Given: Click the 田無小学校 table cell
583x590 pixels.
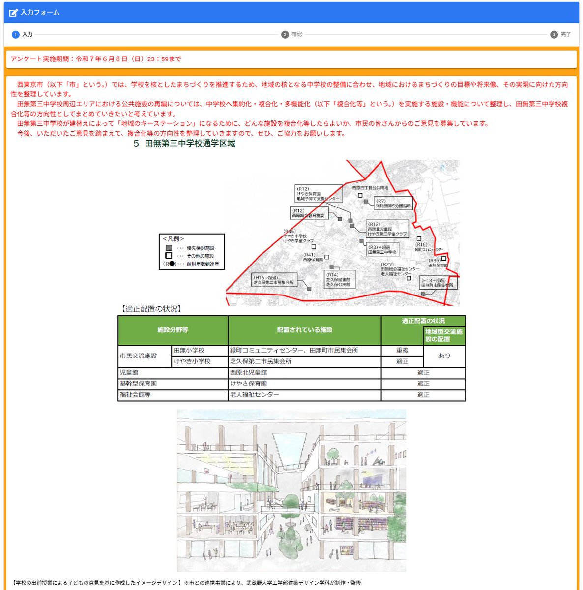Looking at the screenshot, I should tap(200, 351).
